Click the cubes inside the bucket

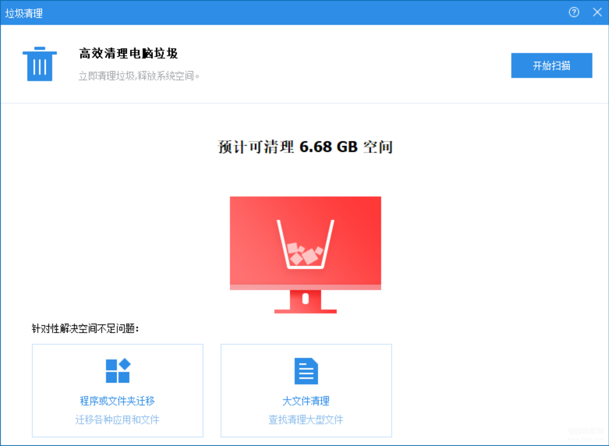click(303, 253)
